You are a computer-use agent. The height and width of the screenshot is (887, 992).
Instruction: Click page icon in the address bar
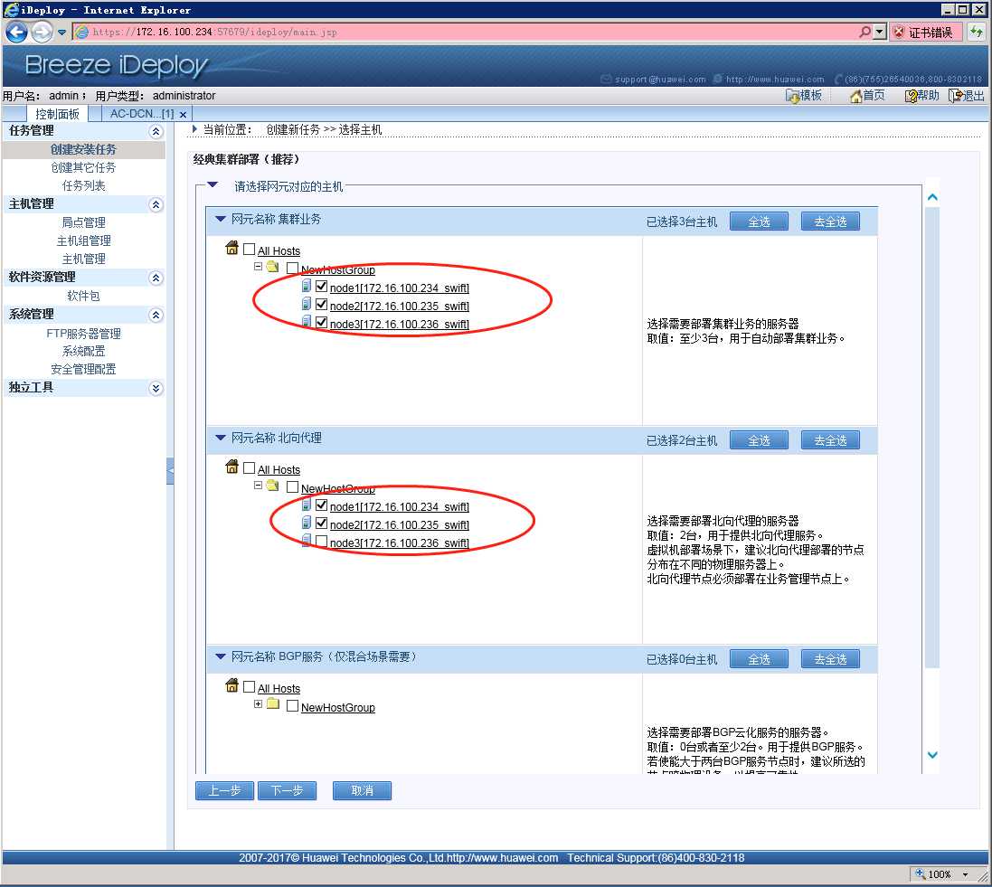82,32
